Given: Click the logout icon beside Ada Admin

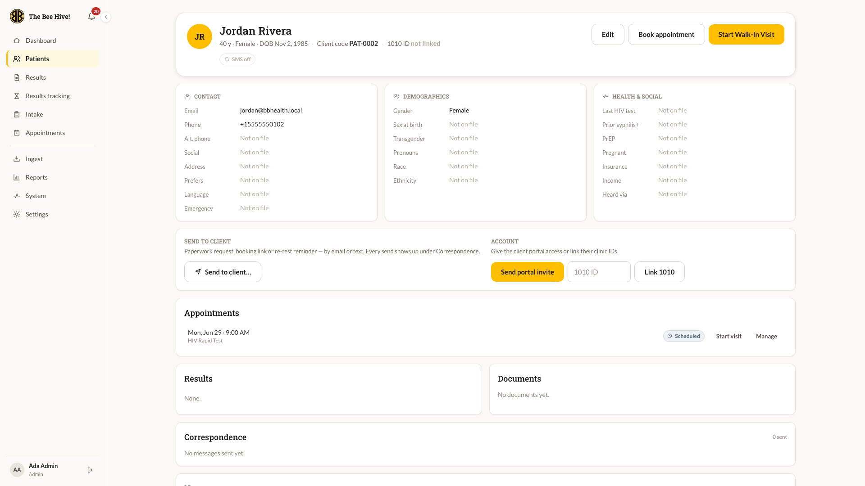Looking at the screenshot, I should [90, 470].
